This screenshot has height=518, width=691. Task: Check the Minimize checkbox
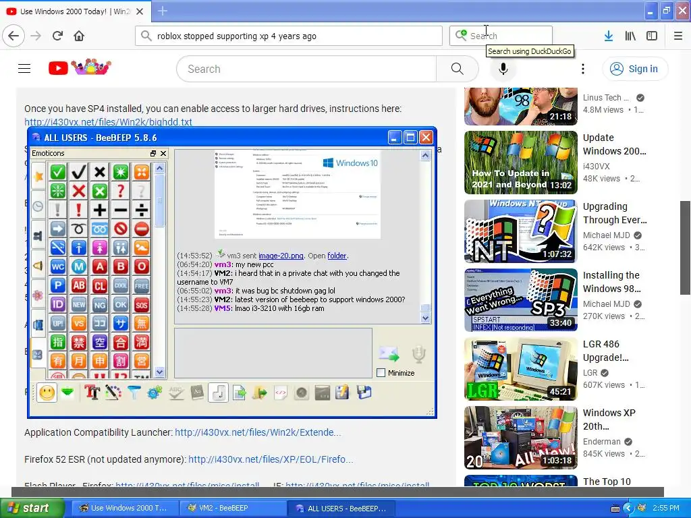coord(381,372)
